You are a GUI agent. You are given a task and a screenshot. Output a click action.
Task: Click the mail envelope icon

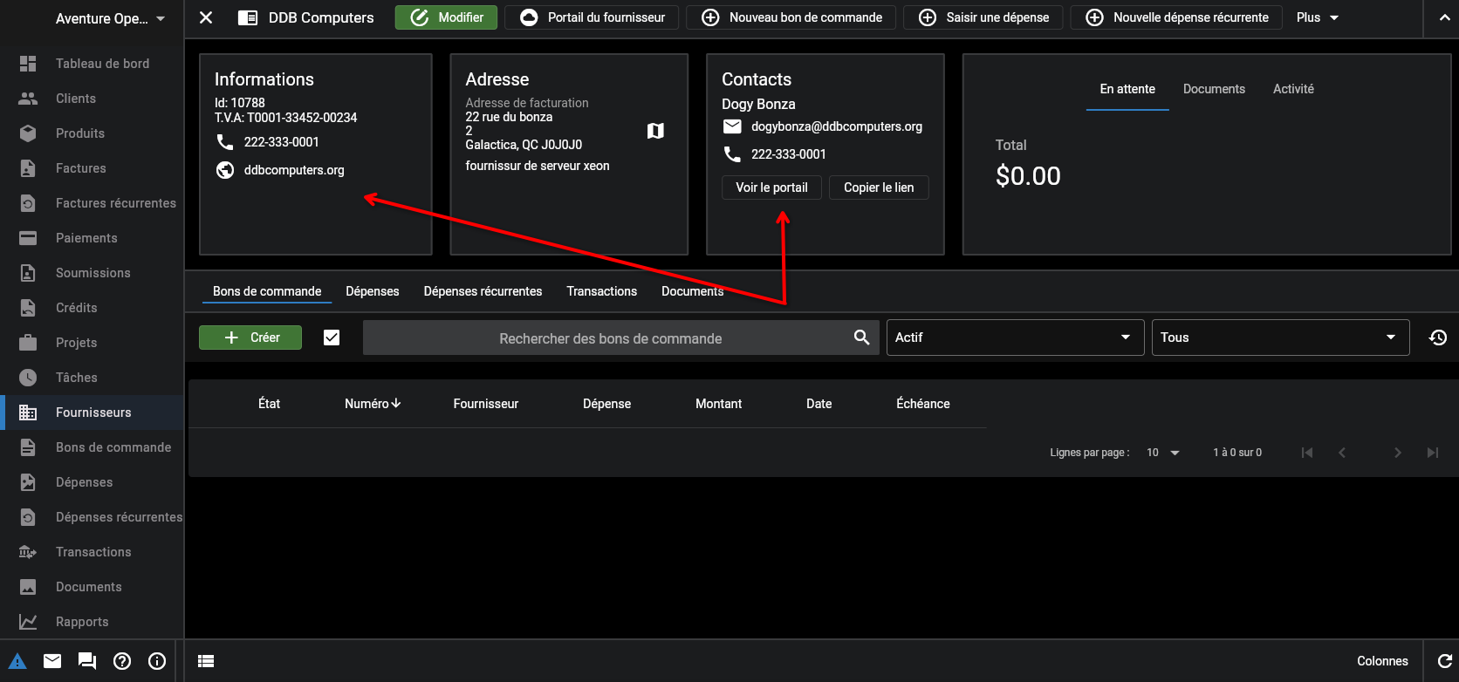(52, 661)
